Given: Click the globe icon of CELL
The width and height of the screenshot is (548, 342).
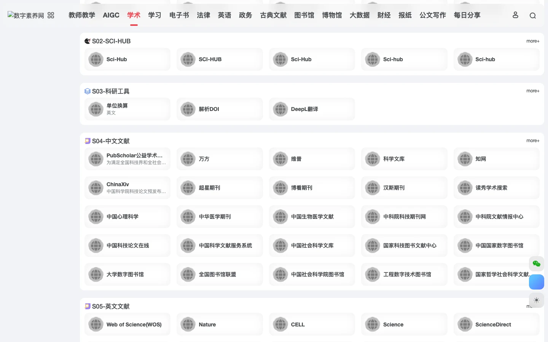Looking at the screenshot, I should pos(280,325).
